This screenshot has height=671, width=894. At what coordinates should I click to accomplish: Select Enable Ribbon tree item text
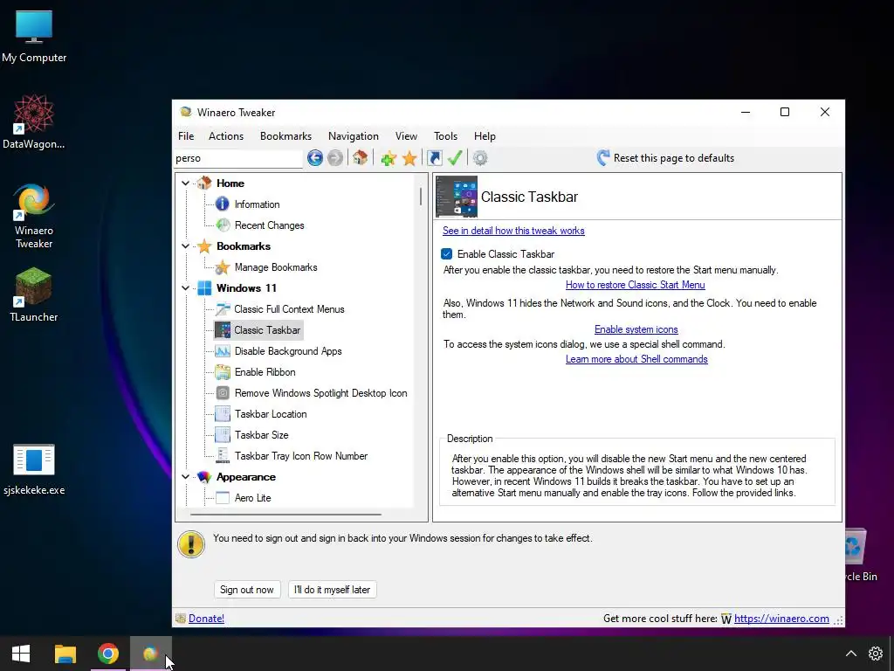coord(265,372)
